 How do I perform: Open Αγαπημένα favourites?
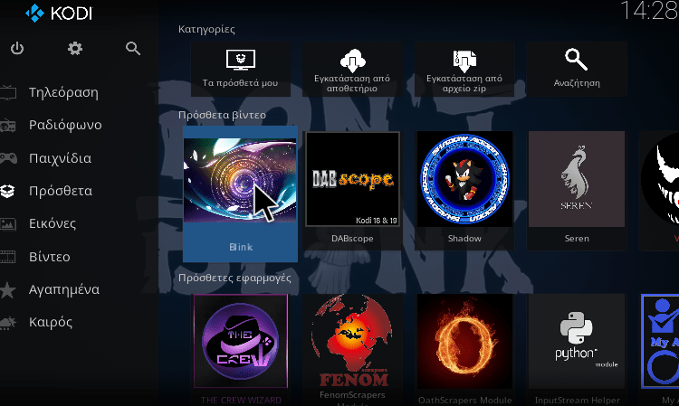[x=64, y=289]
